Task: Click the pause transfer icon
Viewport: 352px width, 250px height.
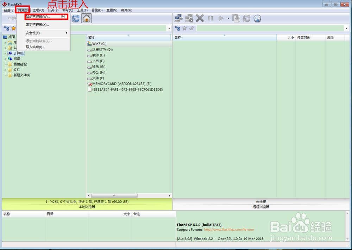Action: coord(210,18)
